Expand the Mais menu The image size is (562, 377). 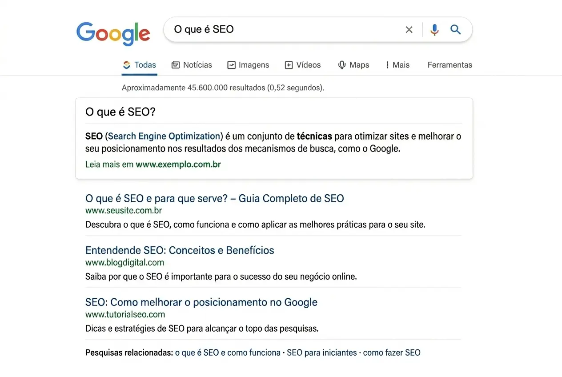click(397, 65)
